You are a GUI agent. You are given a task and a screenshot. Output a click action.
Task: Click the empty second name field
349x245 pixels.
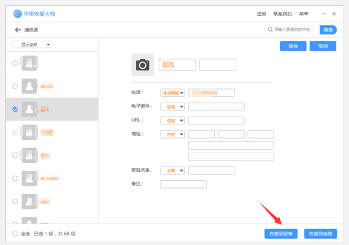point(218,65)
